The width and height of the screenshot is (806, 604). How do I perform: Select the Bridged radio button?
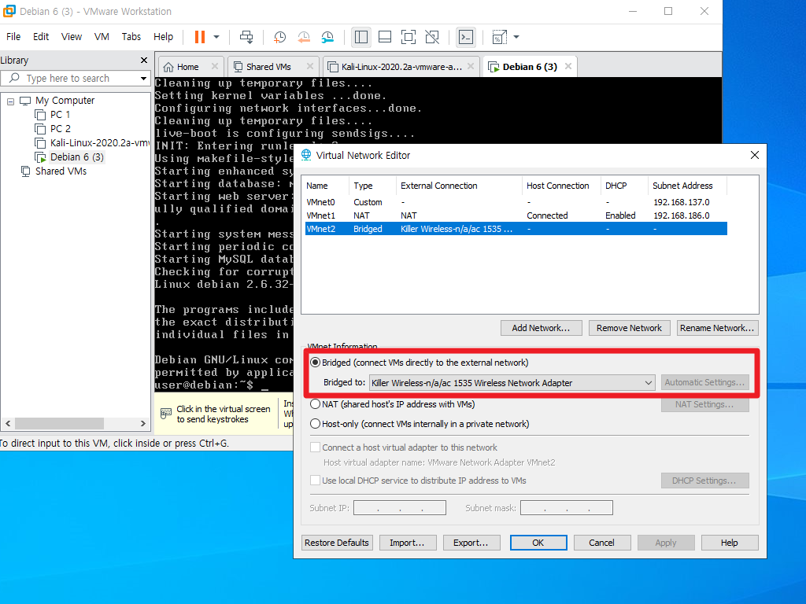coord(316,363)
